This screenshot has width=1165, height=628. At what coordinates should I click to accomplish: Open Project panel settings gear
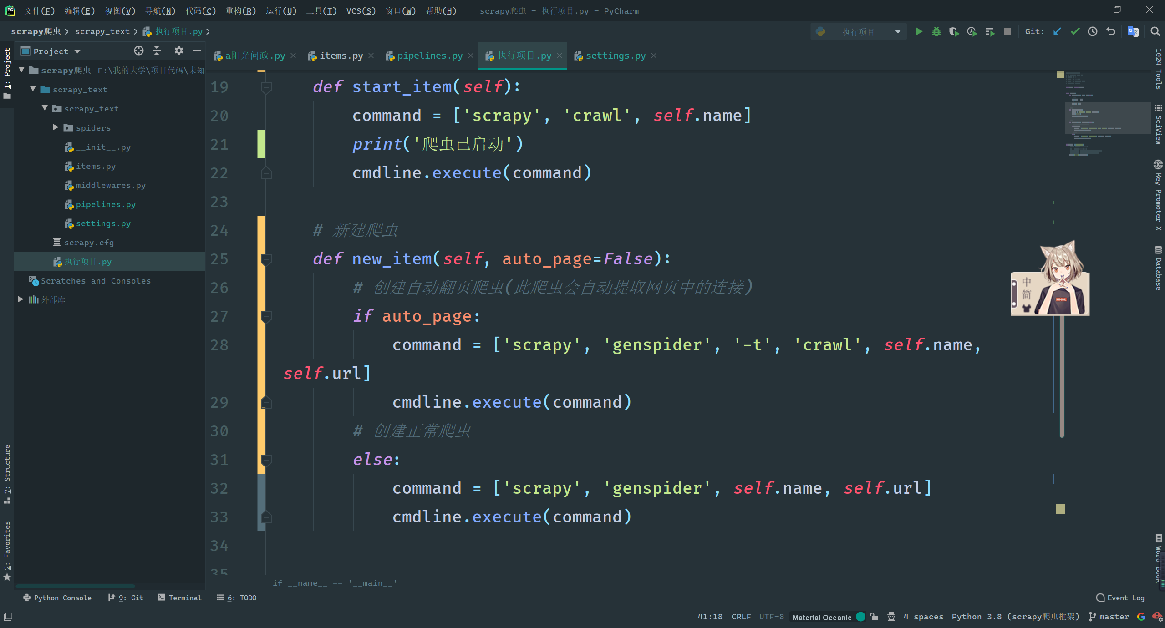tap(178, 51)
